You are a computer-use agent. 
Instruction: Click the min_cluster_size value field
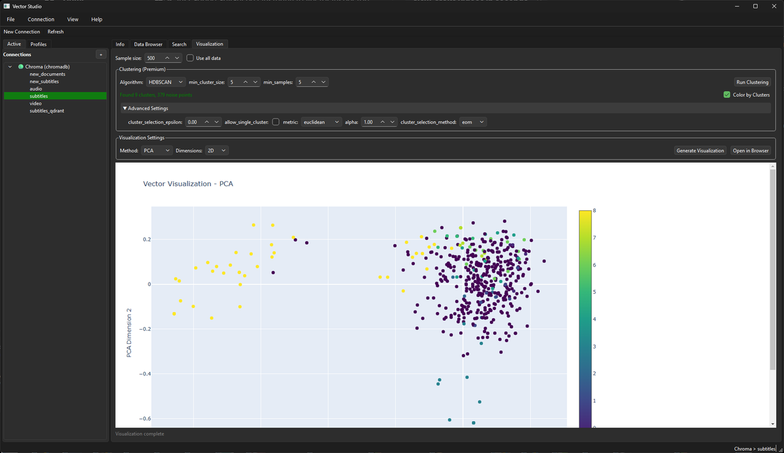(234, 82)
